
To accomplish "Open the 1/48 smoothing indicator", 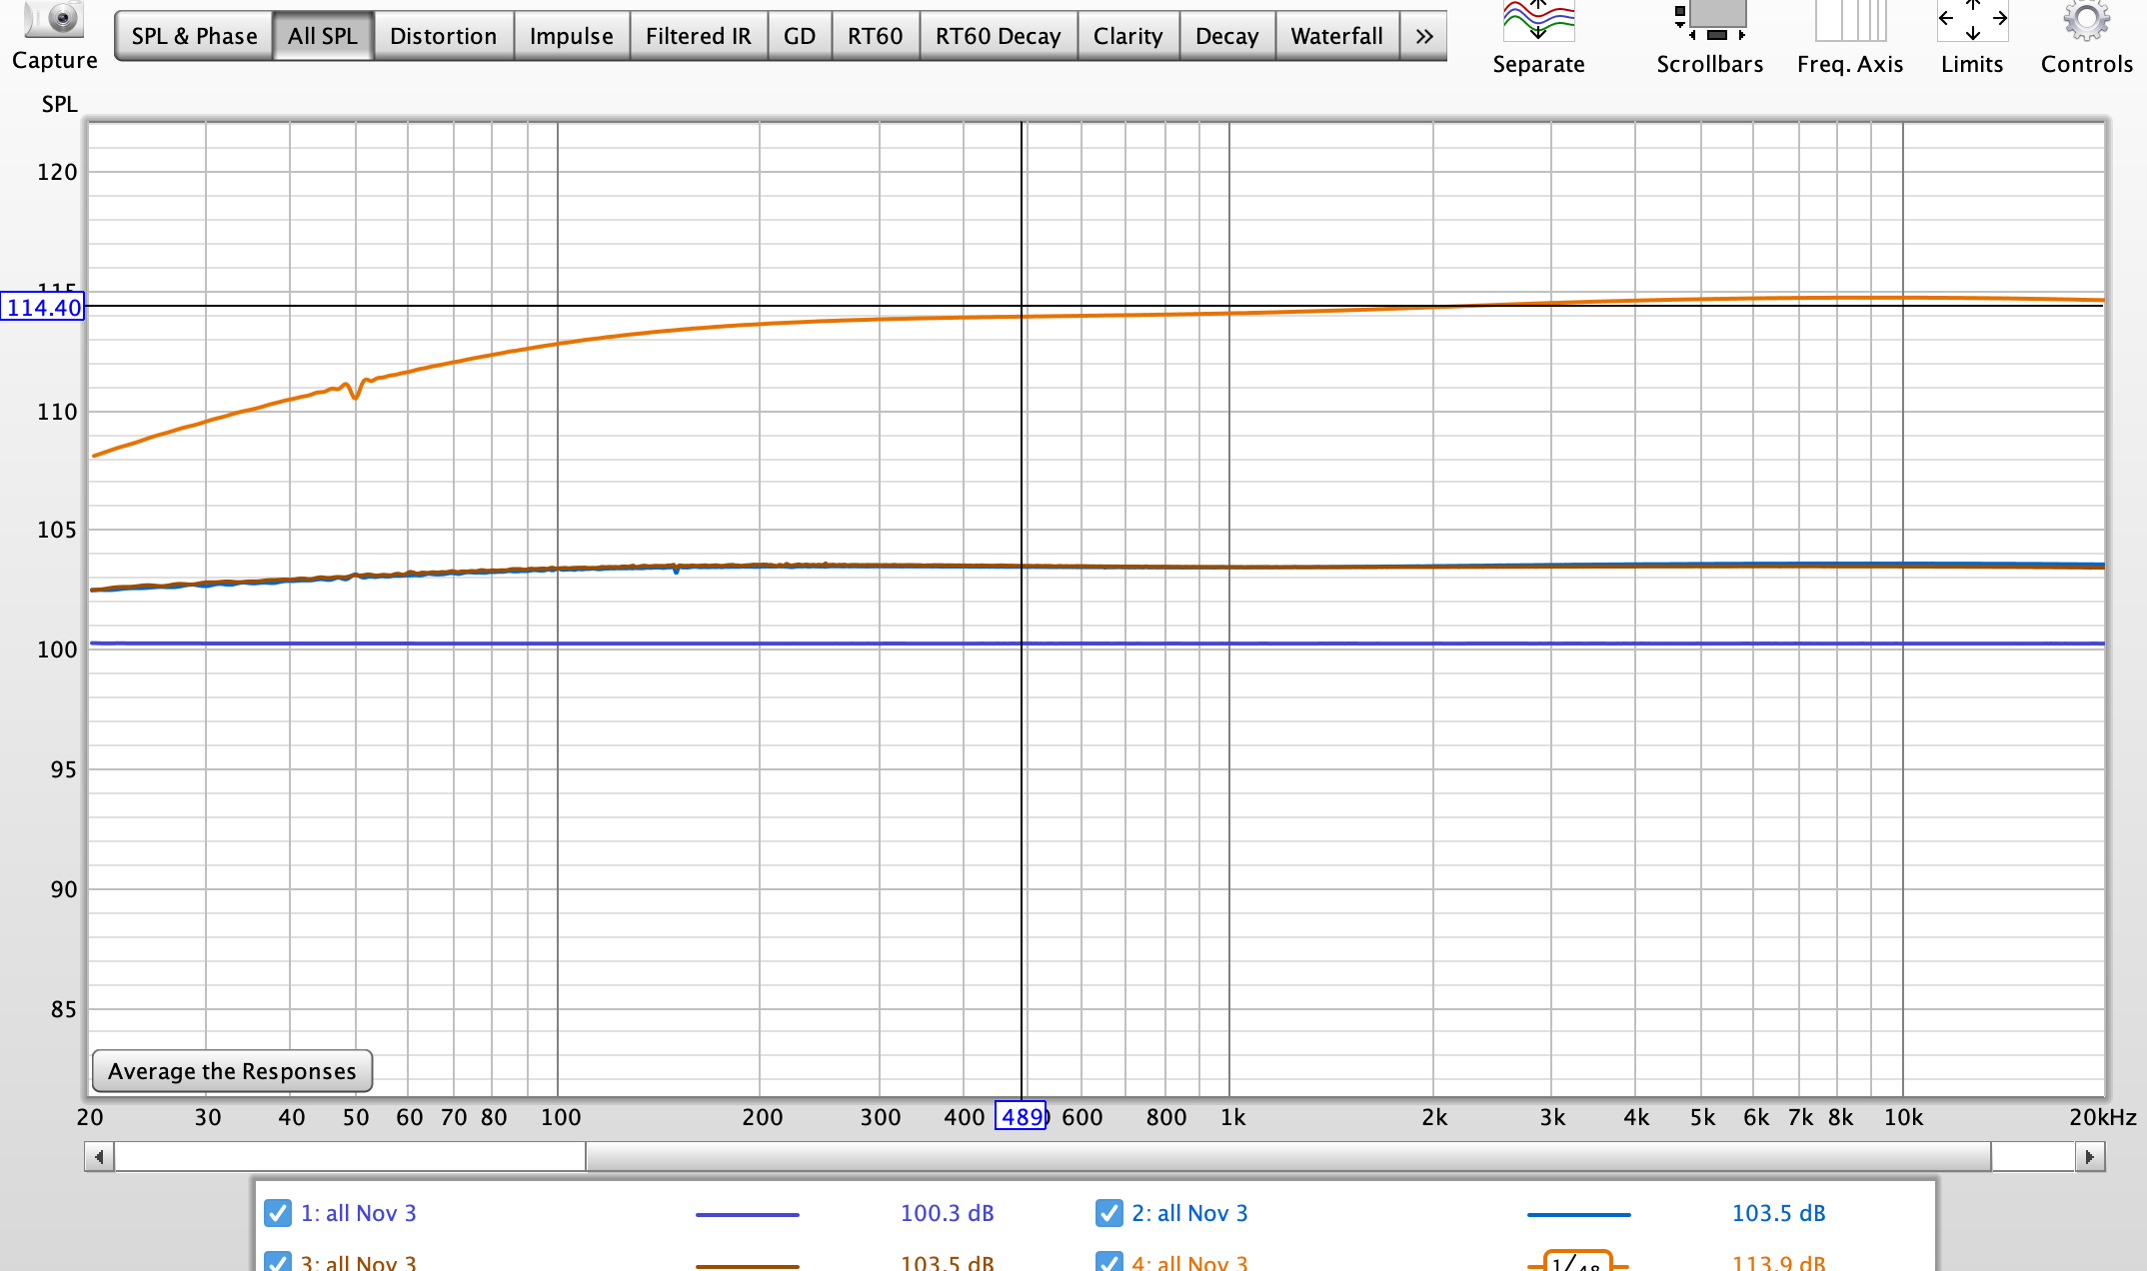I will point(1577,1263).
